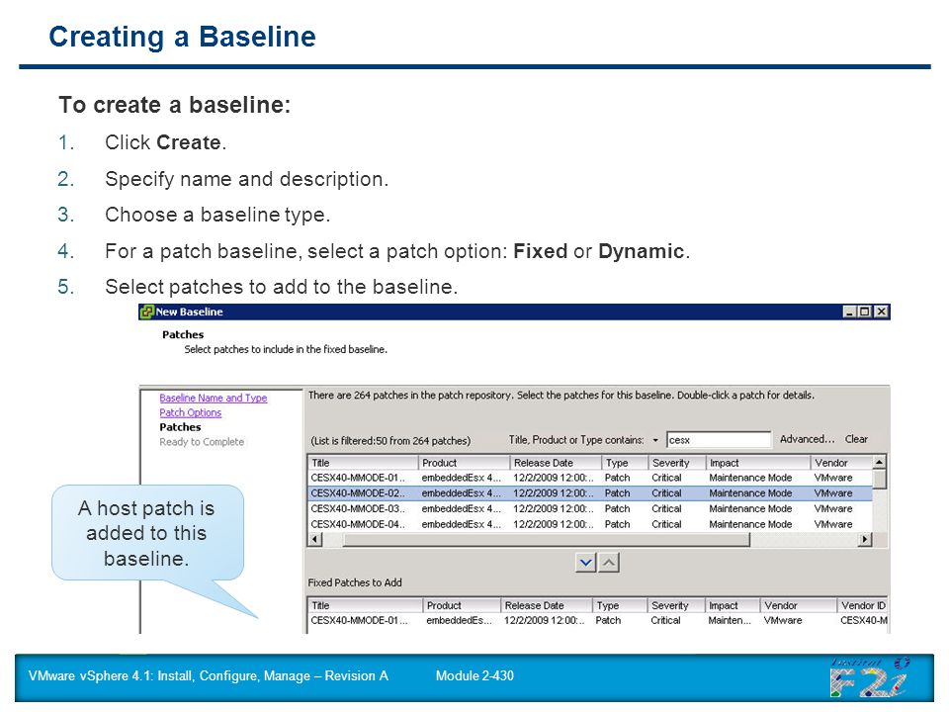
Task: Sort upper list by Release Date column
Action: coord(556,463)
